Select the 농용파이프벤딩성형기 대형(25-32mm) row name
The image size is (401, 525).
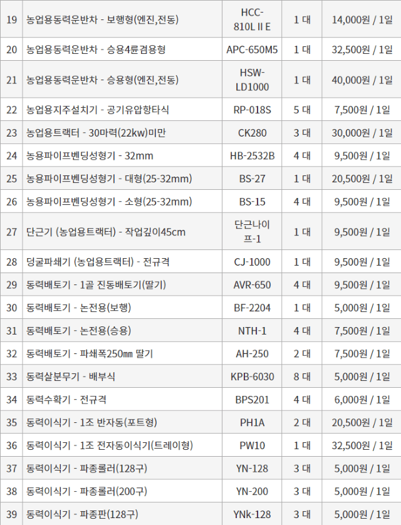(109, 179)
